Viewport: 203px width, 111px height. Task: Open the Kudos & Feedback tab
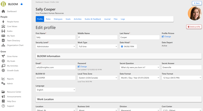coord(93,19)
